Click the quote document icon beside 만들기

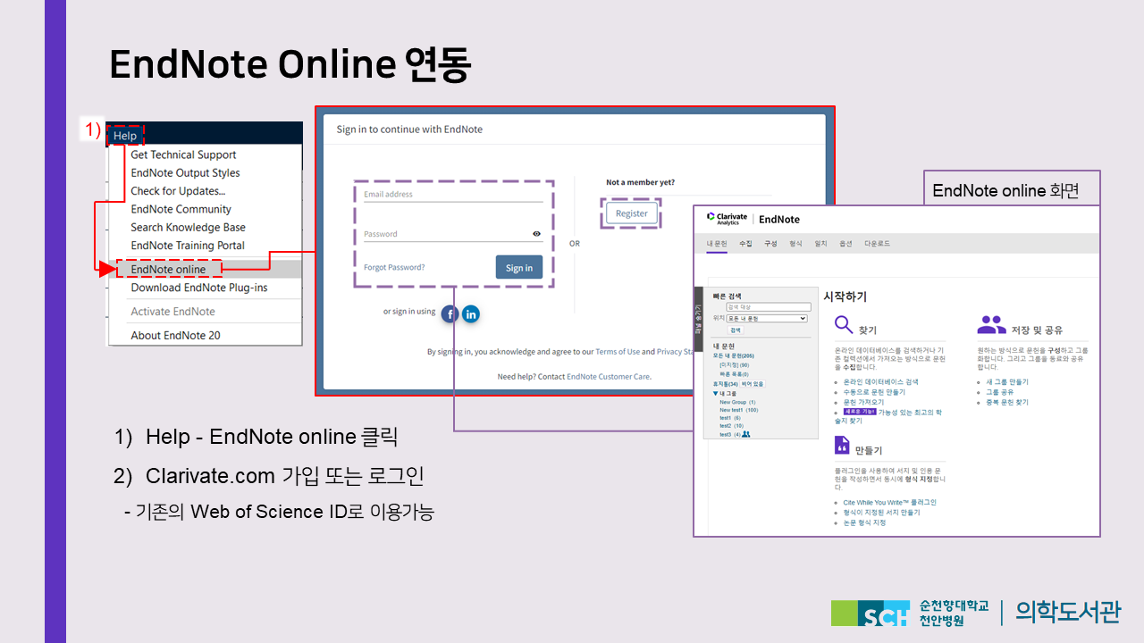click(842, 446)
